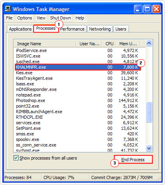Click the Processes: 84 status entry
Screen dimensions: 165x185
pyautogui.click(x=18, y=177)
